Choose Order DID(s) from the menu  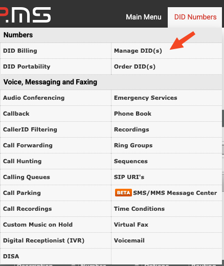click(135, 66)
